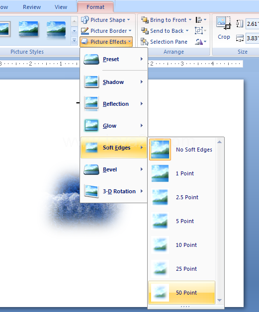Open the Align objects icon dropdown
Screen dimensions: 259x312
[x=201, y=20]
